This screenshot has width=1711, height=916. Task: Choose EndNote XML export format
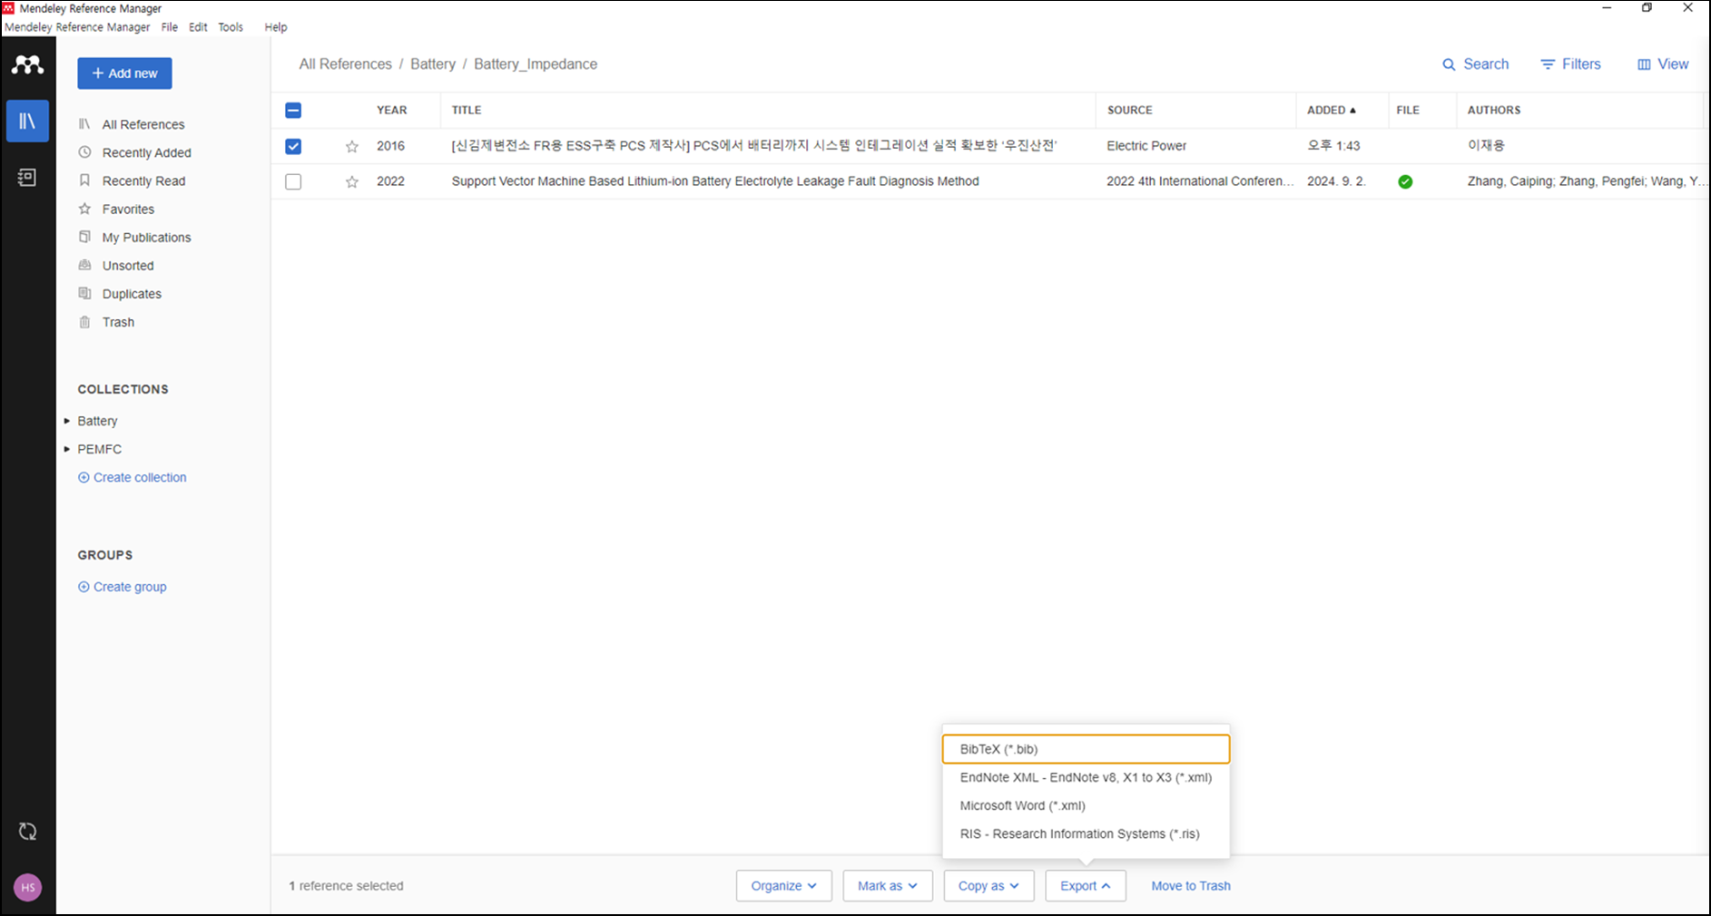coord(1086,777)
